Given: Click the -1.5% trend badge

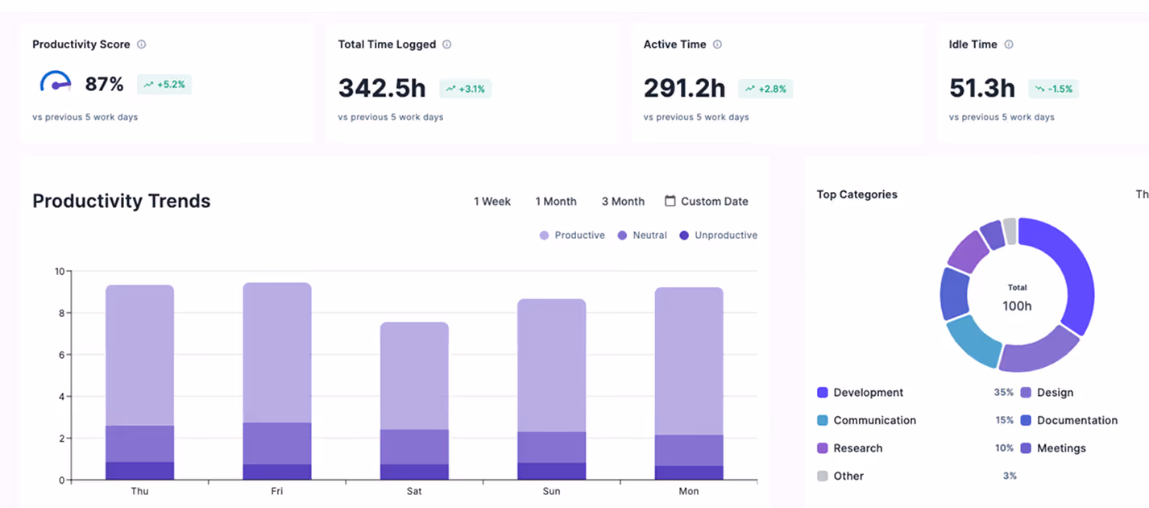Looking at the screenshot, I should pos(1053,89).
